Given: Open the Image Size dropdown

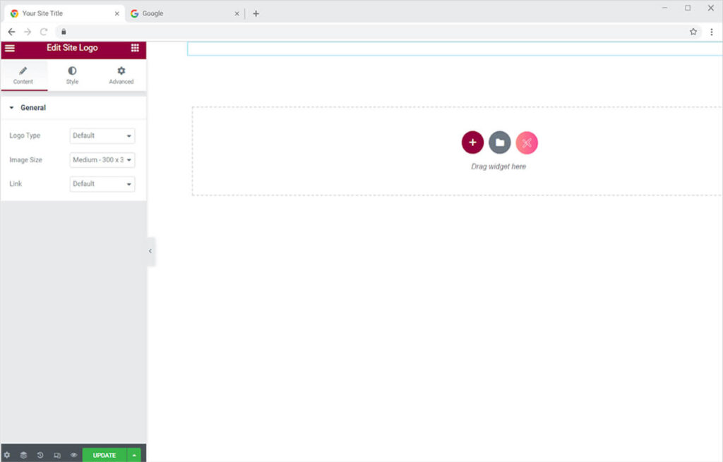Looking at the screenshot, I should (x=102, y=160).
